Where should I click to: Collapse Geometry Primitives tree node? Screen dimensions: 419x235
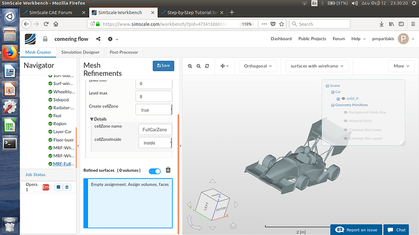[x=333, y=105]
